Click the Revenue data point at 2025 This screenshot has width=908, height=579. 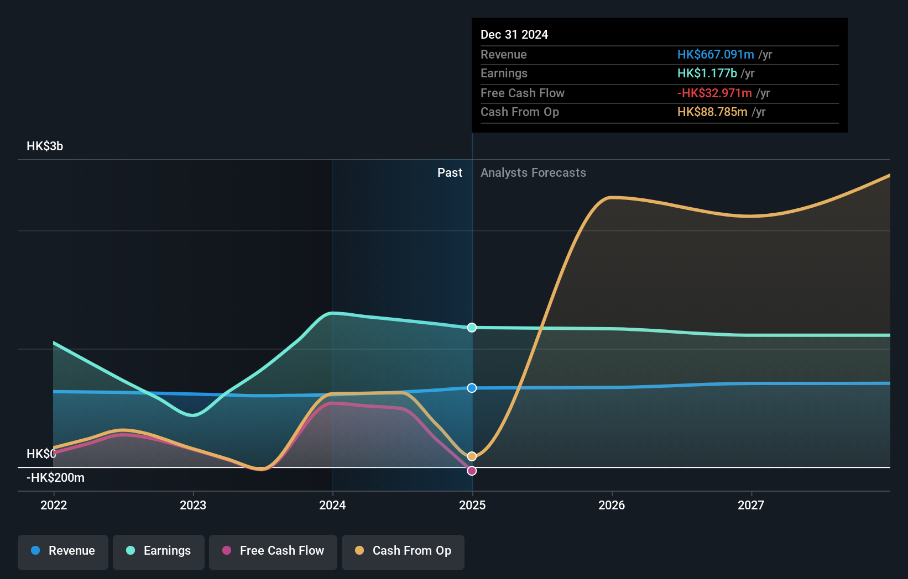pos(472,388)
